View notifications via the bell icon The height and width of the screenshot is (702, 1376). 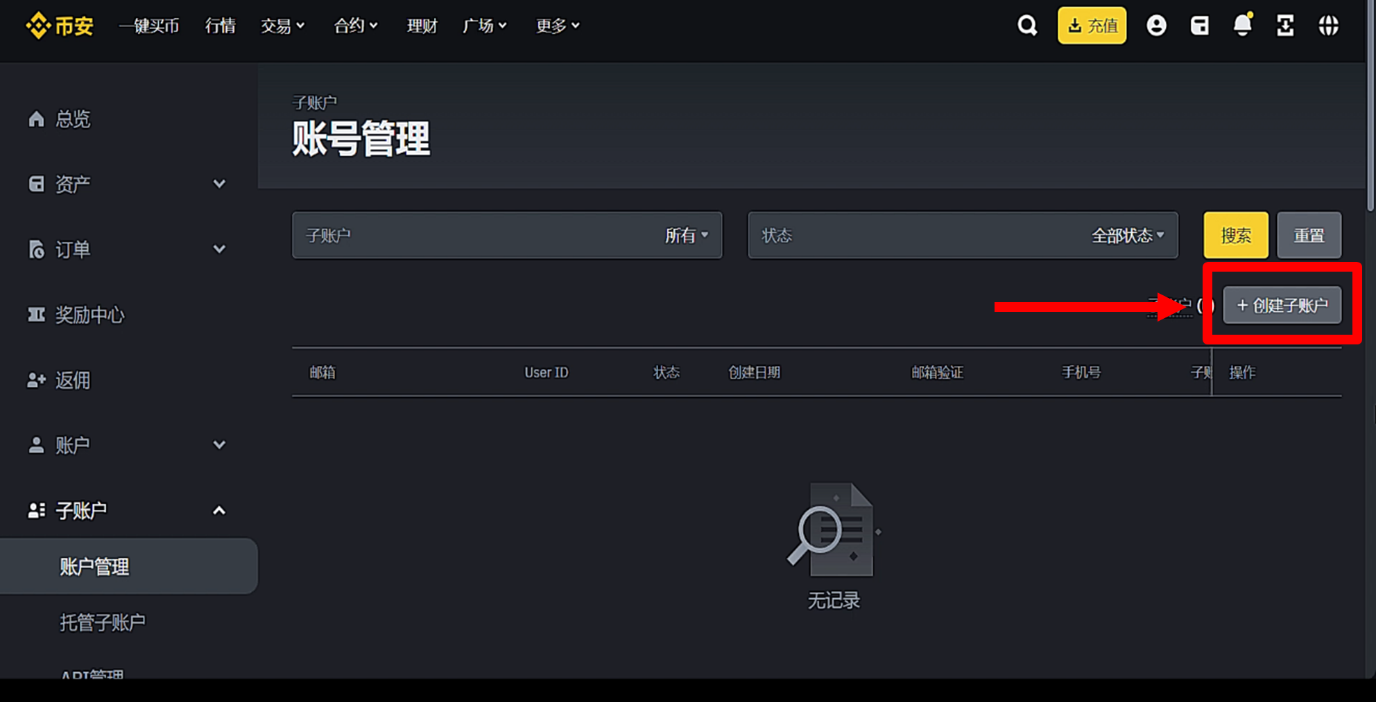click(1242, 25)
